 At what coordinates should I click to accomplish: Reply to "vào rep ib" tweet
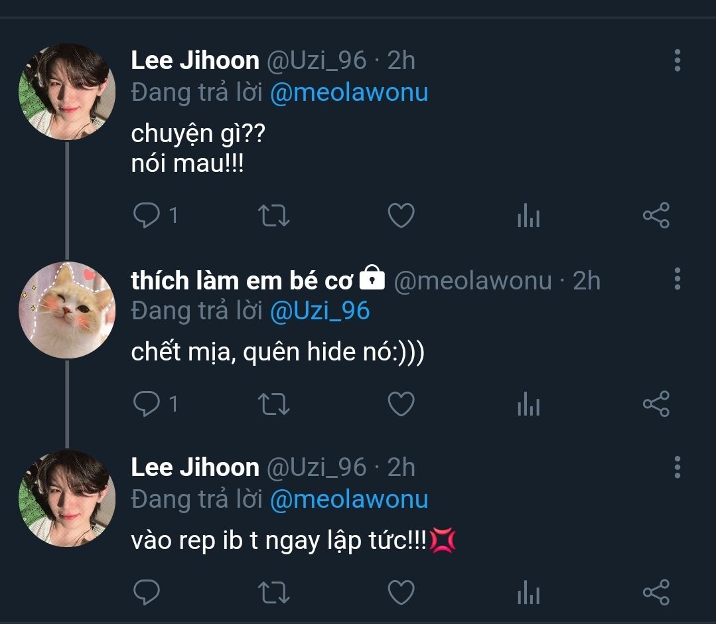pos(147,592)
